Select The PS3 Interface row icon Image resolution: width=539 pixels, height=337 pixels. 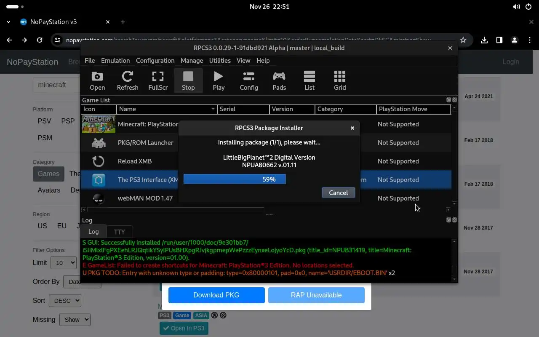point(99,180)
